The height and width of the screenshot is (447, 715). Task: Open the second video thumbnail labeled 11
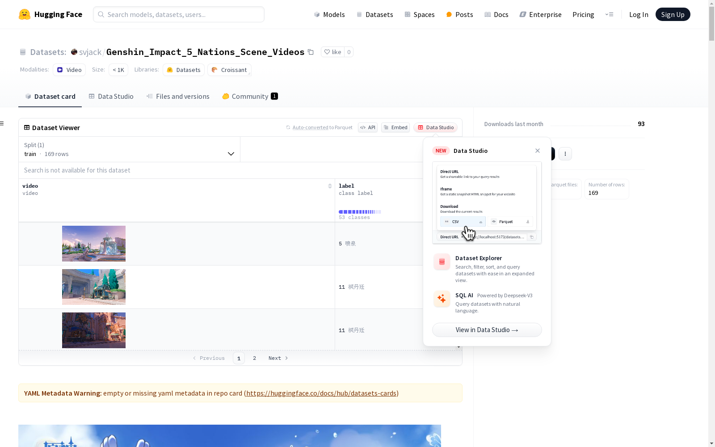click(x=94, y=287)
